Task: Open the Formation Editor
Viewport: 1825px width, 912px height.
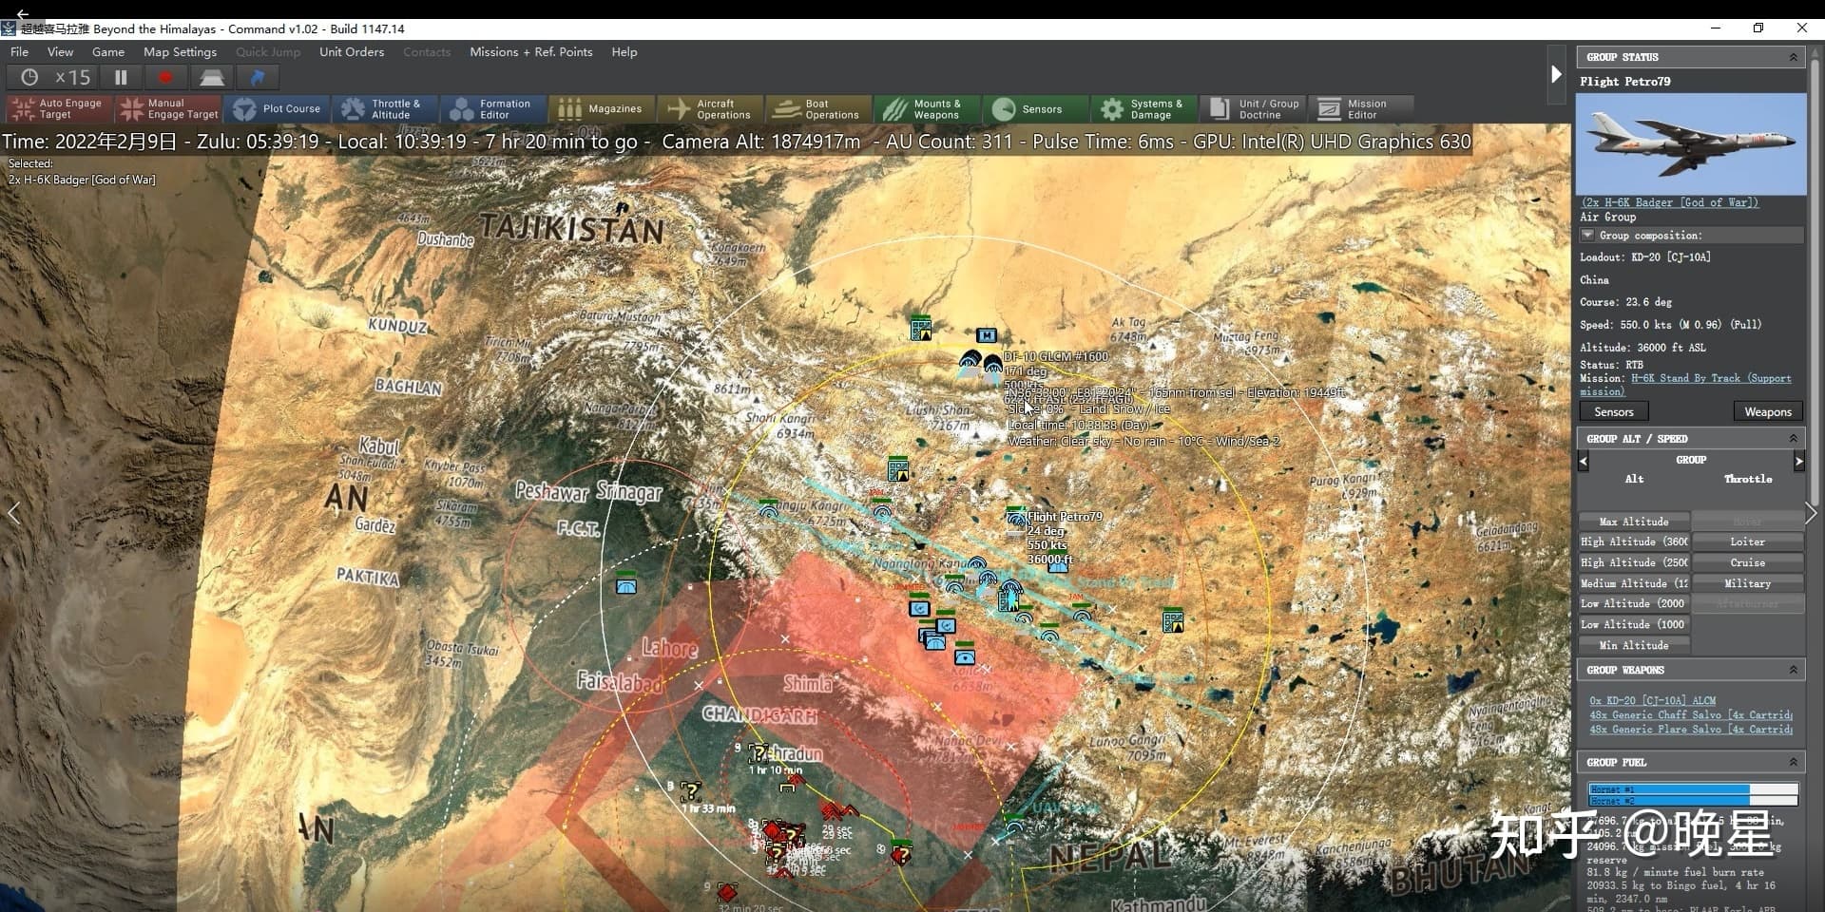Action: [492, 109]
